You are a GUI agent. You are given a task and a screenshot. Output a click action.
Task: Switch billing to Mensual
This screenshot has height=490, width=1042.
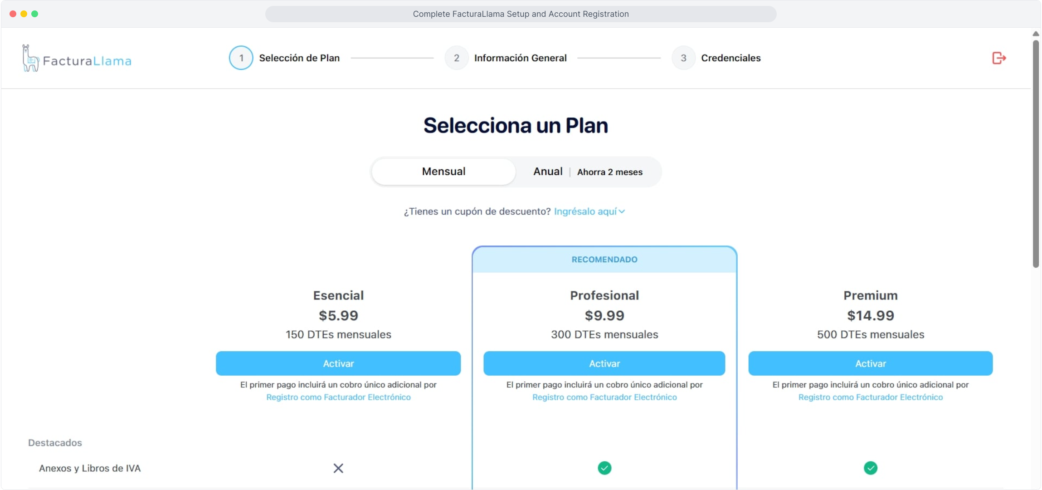[443, 171]
